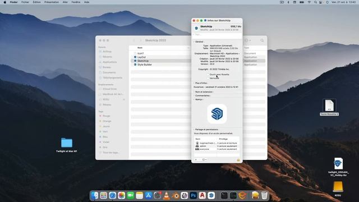This screenshot has width=359, height=202.
Task: Filter by the Rouge tag
Action: 106,116
